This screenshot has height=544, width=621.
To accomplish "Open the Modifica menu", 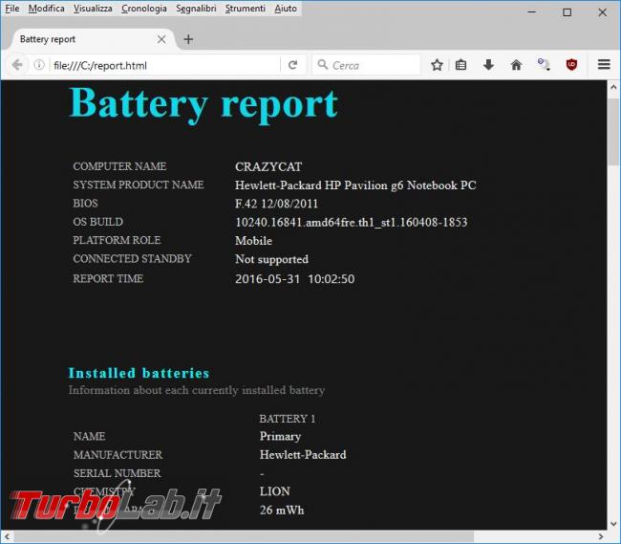I will pos(47,9).
